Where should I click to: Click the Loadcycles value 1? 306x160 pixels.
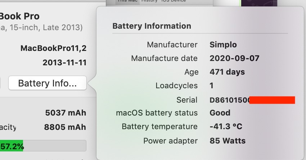(x=212, y=85)
